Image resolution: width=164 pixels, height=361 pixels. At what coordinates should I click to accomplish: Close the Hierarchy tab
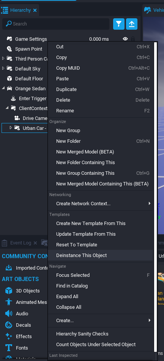(35, 10)
